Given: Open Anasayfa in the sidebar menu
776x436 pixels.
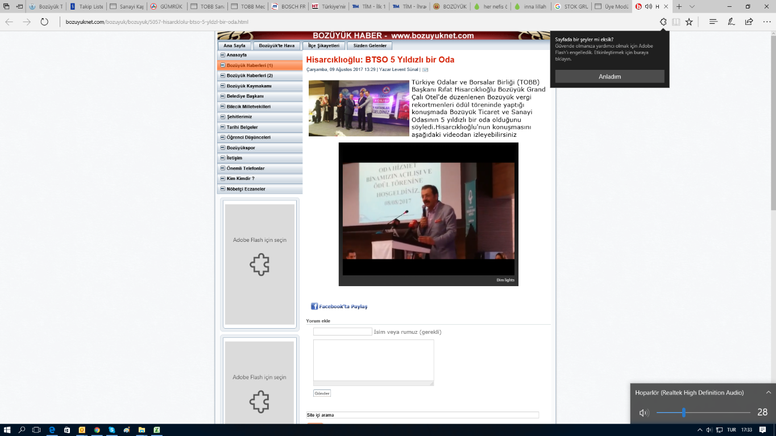Looking at the screenshot, I should [260, 55].
